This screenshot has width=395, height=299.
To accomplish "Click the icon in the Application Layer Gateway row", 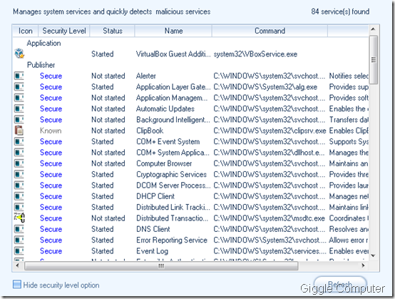I will (19, 87).
